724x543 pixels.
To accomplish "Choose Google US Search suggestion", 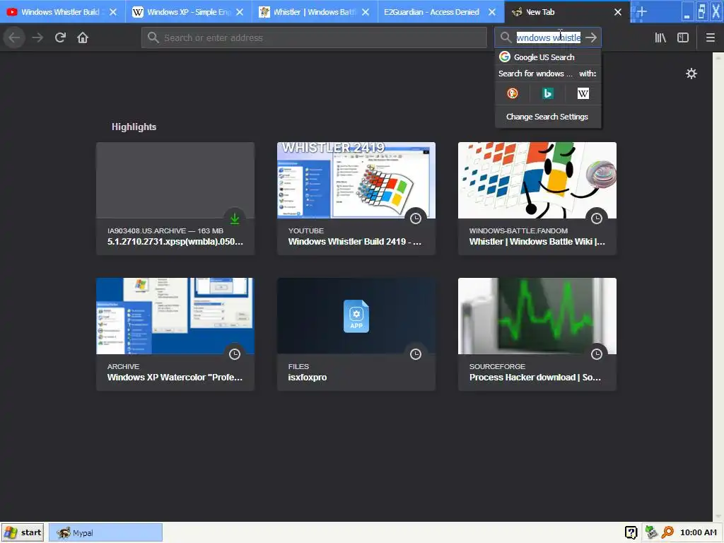I will click(x=548, y=57).
